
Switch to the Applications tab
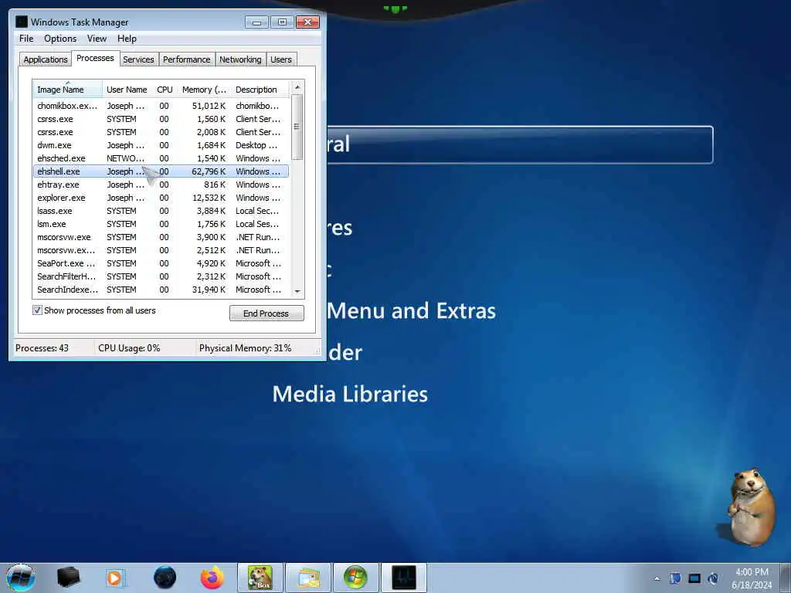point(46,59)
